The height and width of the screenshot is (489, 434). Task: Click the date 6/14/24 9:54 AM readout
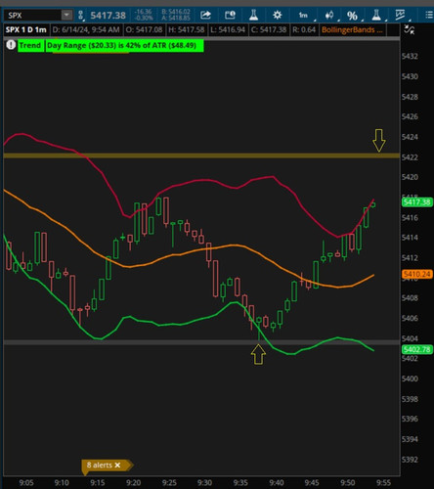pyautogui.click(x=86, y=30)
